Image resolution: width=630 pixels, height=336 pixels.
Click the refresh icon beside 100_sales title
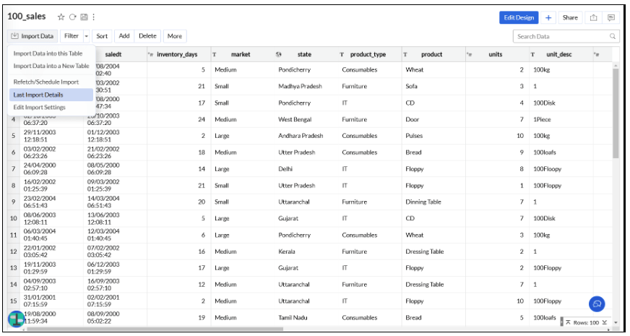[x=73, y=17]
